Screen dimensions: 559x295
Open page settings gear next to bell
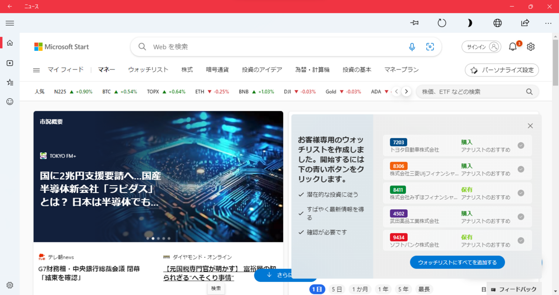(x=531, y=47)
